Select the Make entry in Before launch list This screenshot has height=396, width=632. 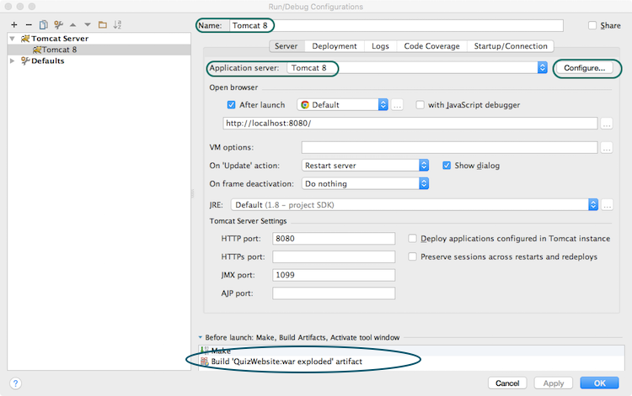click(411, 351)
